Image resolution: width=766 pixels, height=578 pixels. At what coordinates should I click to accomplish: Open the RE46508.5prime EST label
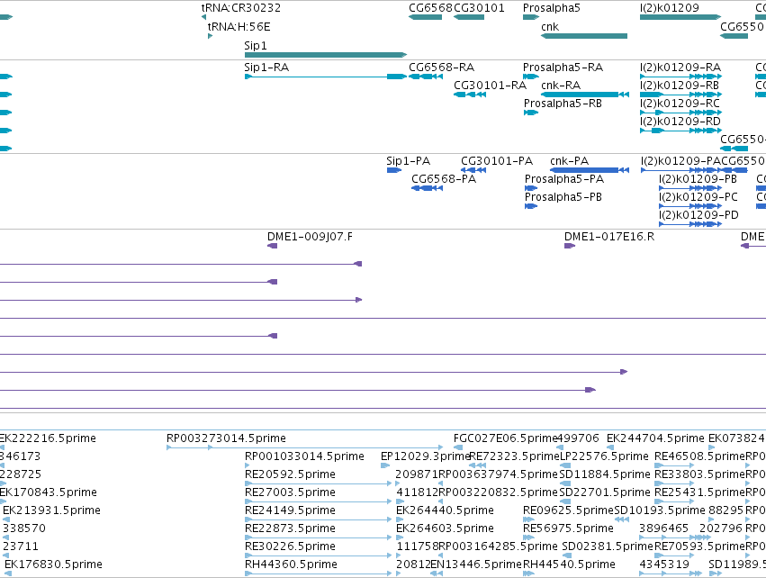coord(699,456)
